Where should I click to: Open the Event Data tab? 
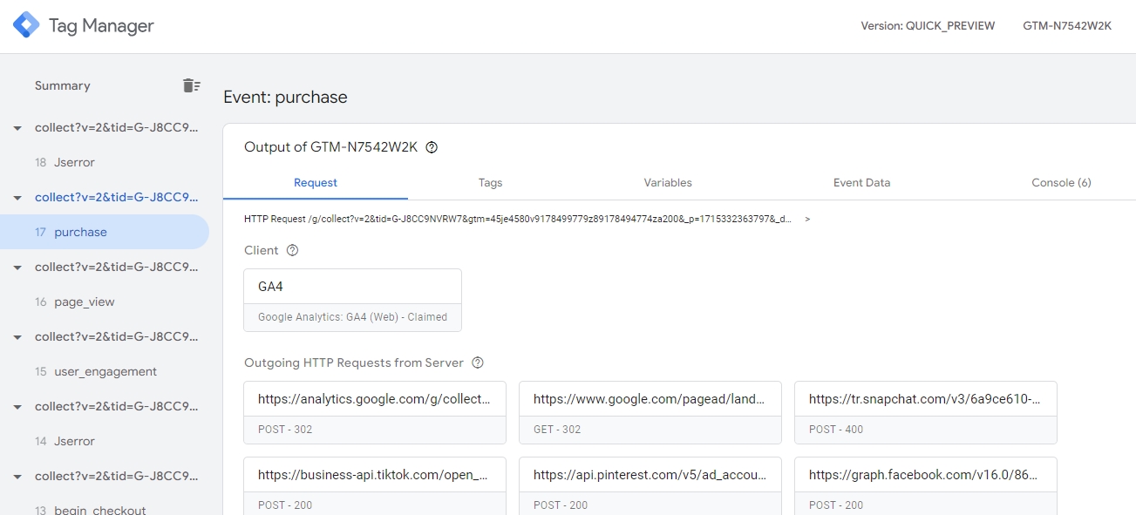[861, 182]
